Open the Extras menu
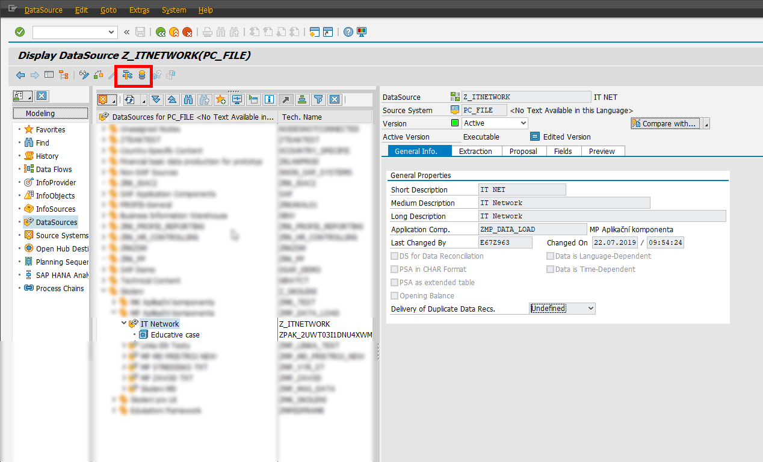 (x=139, y=10)
